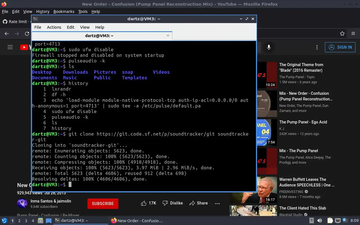
Task: Open YouTube settings three-dot menu
Action: coord(317,47)
